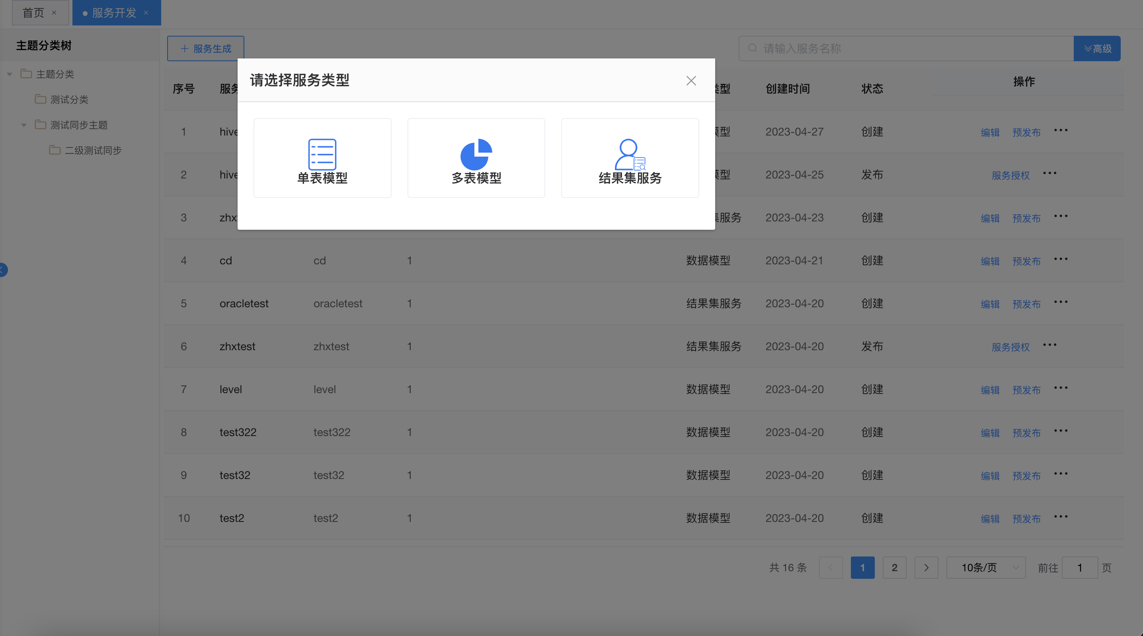
Task: Click 预发布 in row 1
Action: pyautogui.click(x=1026, y=132)
